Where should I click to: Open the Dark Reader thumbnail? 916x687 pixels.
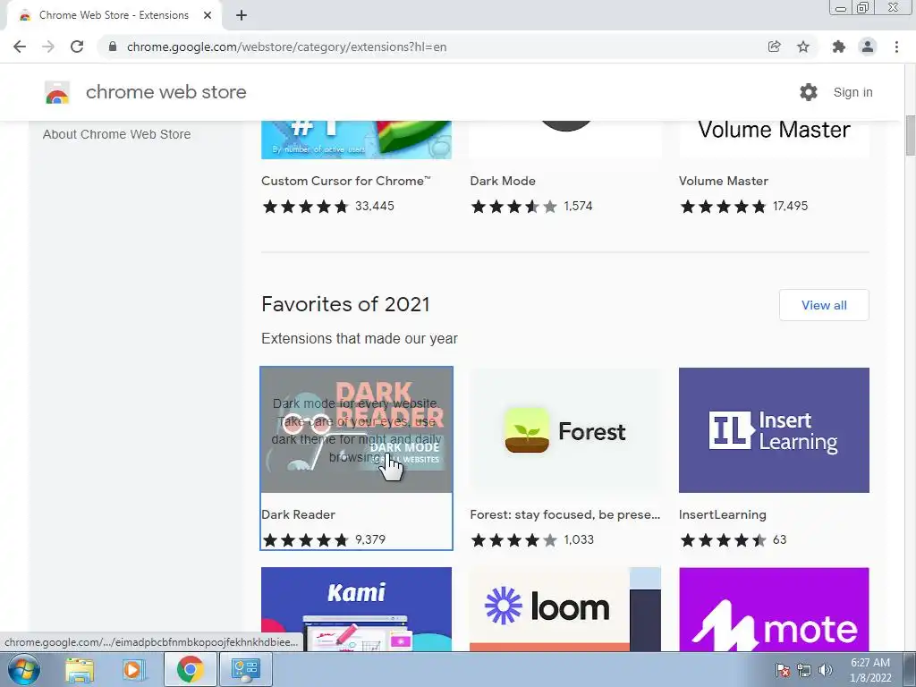356,430
